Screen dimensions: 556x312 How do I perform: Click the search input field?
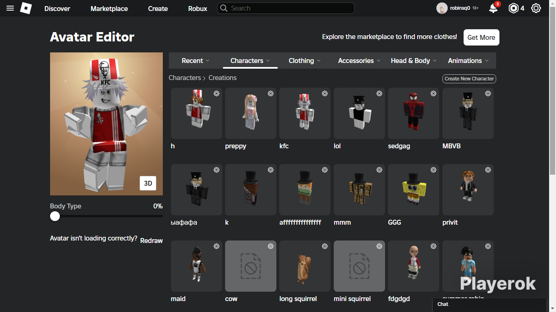point(286,8)
